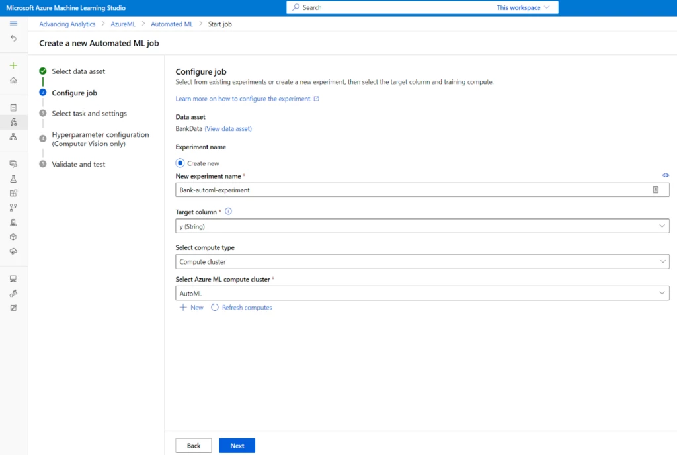Expand the Azure ML compute cluster dropdown
The width and height of the screenshot is (677, 455).
pos(421,292)
